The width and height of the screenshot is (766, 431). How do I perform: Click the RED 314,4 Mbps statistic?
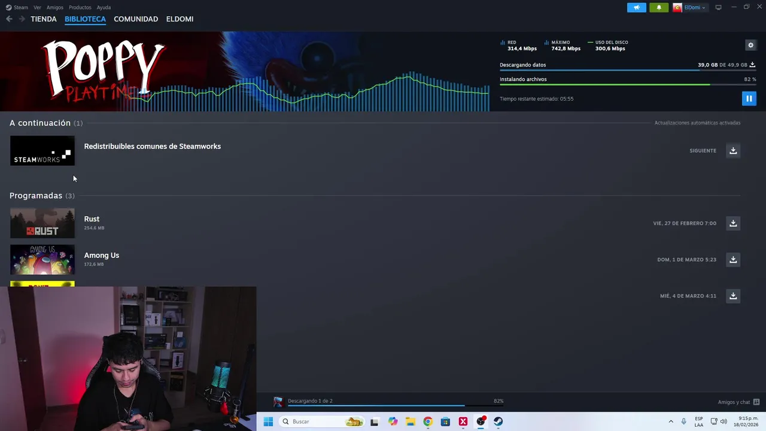(519, 45)
